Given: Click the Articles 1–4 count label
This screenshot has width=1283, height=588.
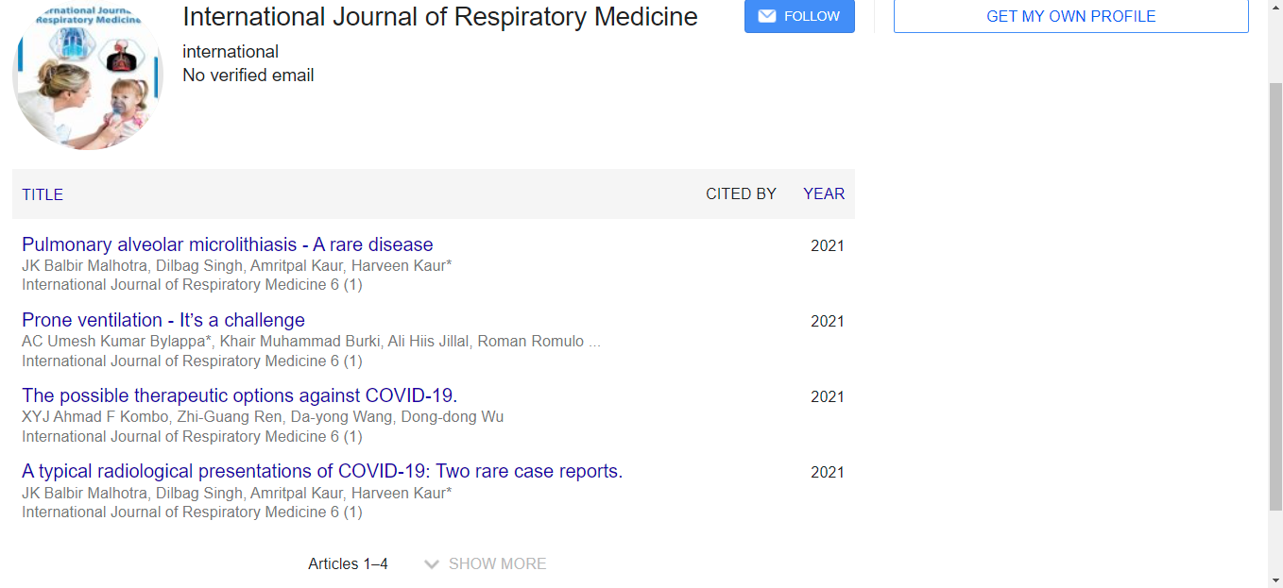Looking at the screenshot, I should click(x=348, y=564).
